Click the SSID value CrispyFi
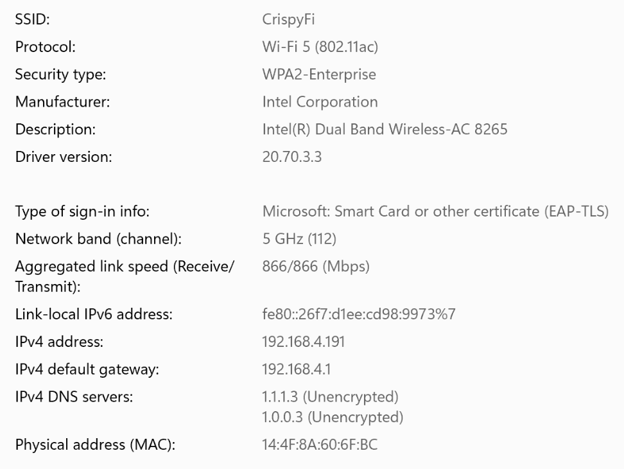The height and width of the screenshot is (469, 624). (288, 19)
